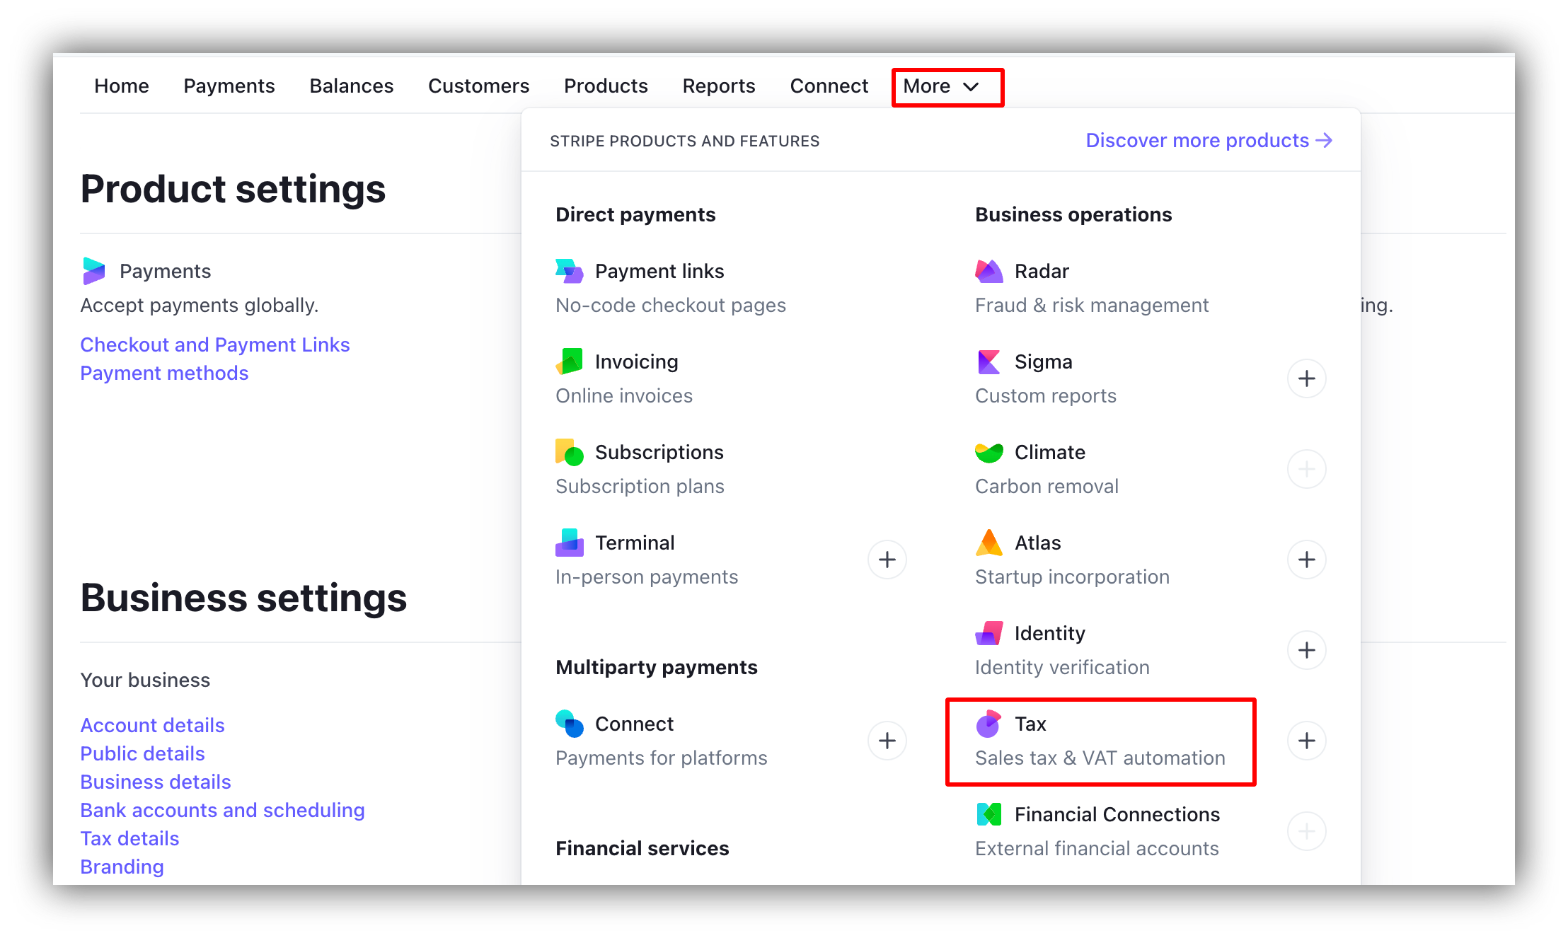This screenshot has width=1568, height=938.
Task: Click the plus button next to Tax
Action: [x=1306, y=741]
